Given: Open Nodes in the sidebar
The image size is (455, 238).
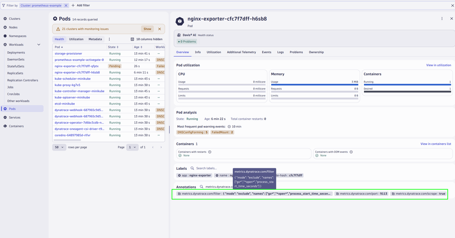Looking at the screenshot, I should [13, 27].
